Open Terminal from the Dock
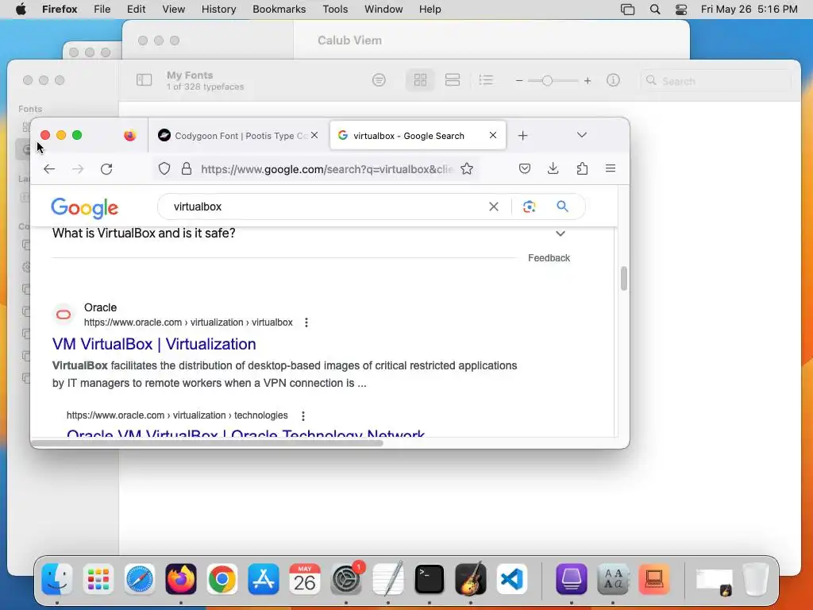 click(x=430, y=579)
